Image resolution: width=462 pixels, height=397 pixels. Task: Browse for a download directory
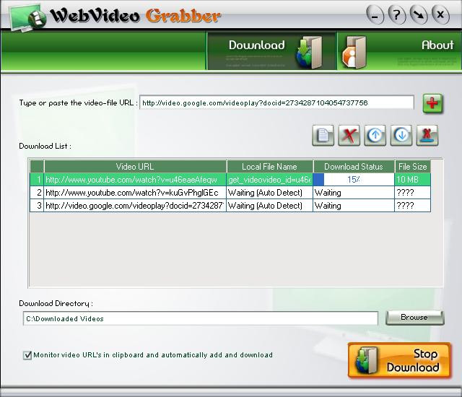pos(414,318)
